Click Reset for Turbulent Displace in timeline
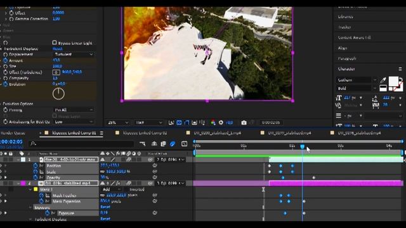The width and height of the screenshot is (406, 228). pos(105,219)
